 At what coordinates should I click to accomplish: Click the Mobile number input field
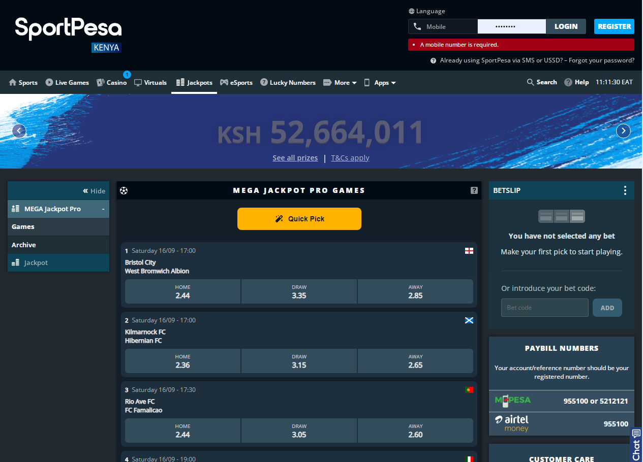tap(443, 26)
